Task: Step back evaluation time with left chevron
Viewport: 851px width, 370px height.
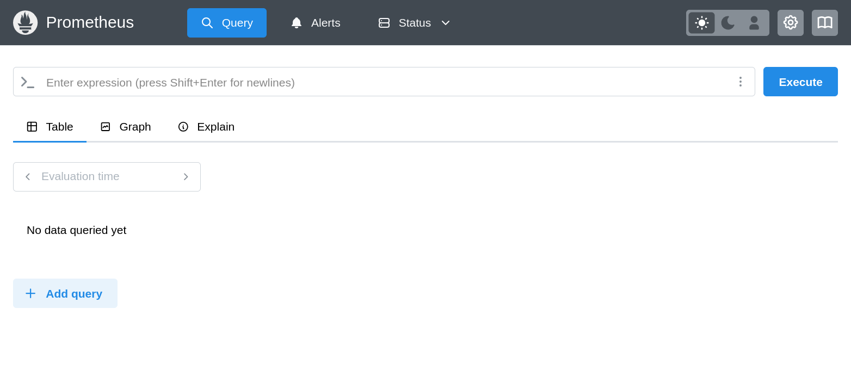Action: 28,176
